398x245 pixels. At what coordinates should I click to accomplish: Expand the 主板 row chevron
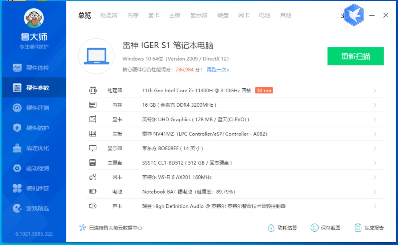pyautogui.click(x=375, y=134)
